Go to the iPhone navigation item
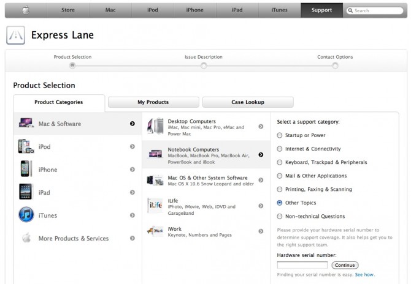 pyautogui.click(x=194, y=10)
